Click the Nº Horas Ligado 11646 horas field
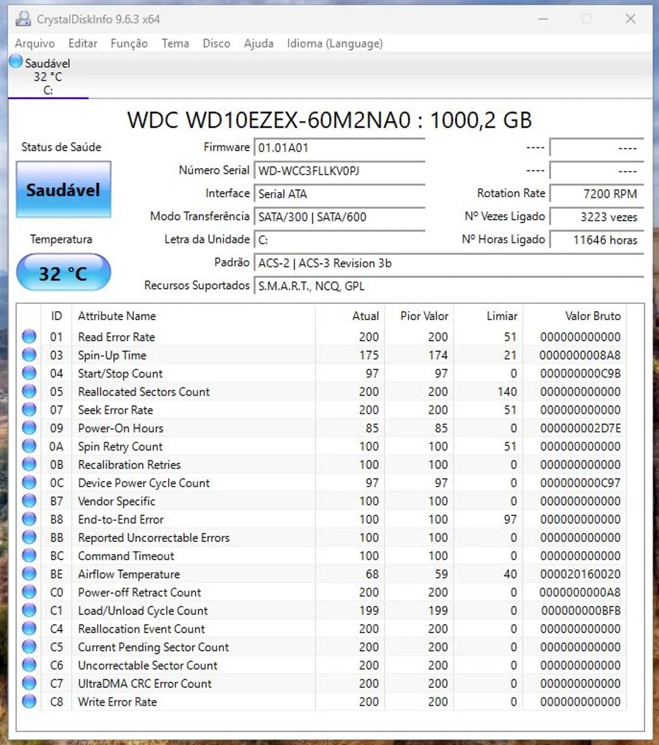Screen dimensions: 659x745 pos(597,240)
